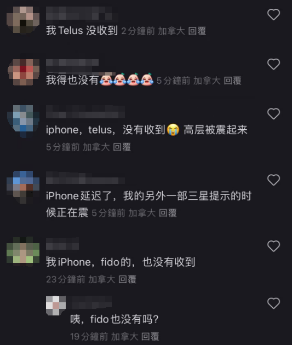The height and width of the screenshot is (345, 292).
Task: Reply to the 'iphone，telus' comment
Action: pyautogui.click(x=122, y=147)
